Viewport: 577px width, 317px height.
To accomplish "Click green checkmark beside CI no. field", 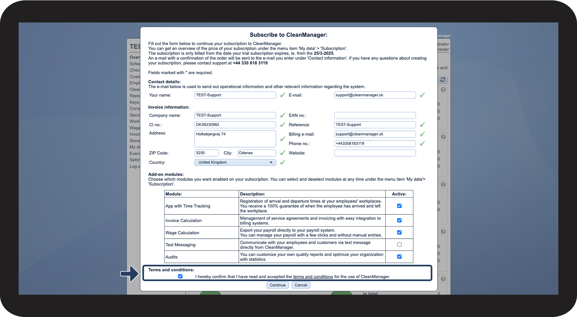I will point(282,125).
